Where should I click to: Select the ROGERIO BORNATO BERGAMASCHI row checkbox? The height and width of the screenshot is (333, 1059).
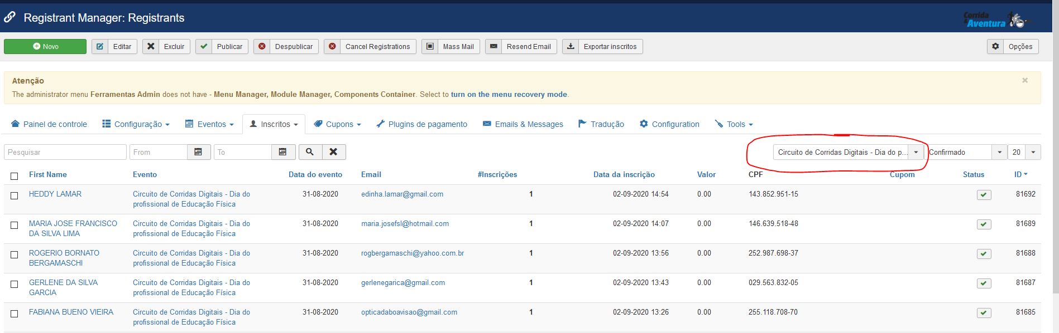pos(15,254)
